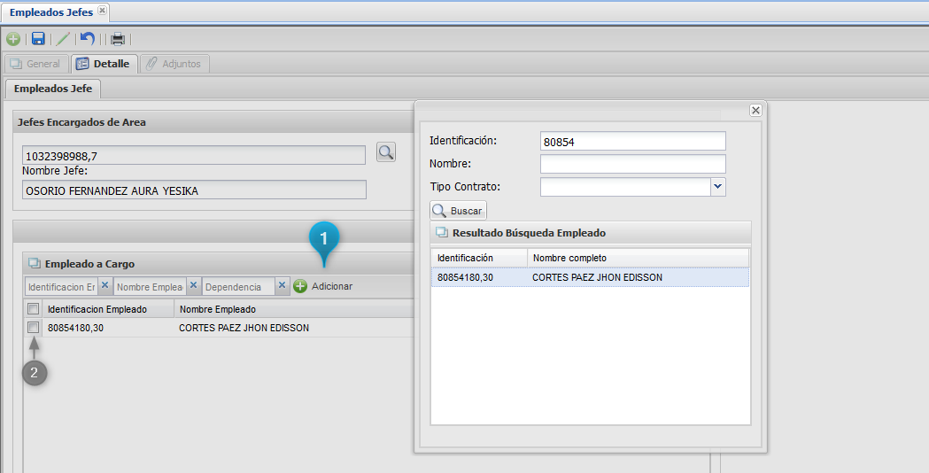The height and width of the screenshot is (473, 929).
Task: Clear the Dependencia filter field
Action: click(x=282, y=286)
